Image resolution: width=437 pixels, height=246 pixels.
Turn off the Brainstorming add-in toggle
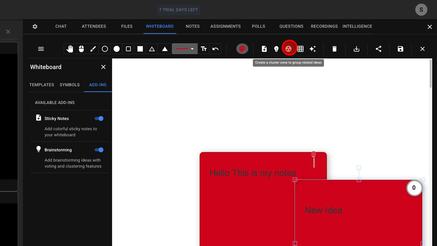(99, 150)
